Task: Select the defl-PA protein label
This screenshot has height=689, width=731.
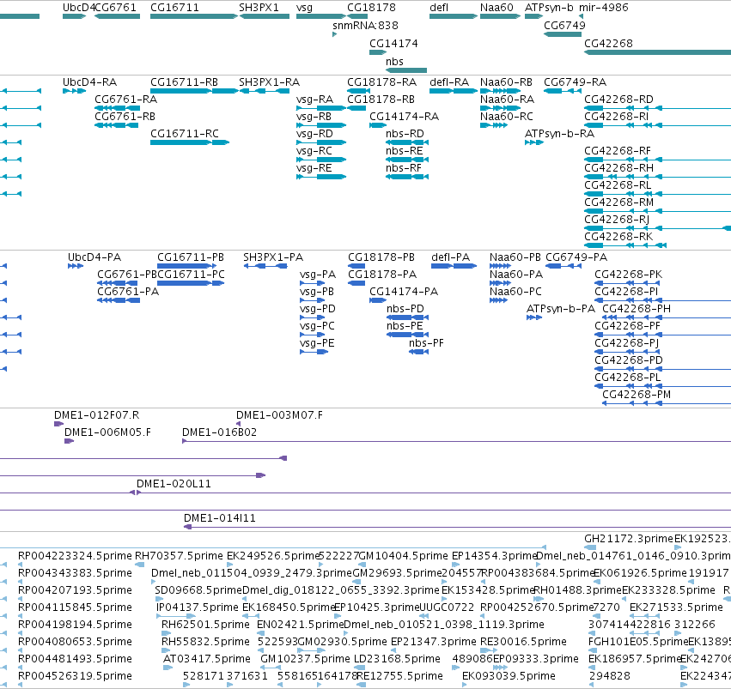Action: (x=450, y=257)
